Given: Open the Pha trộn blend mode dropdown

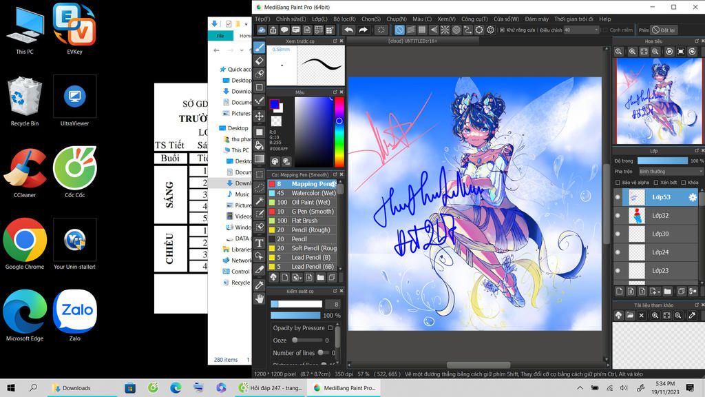Looking at the screenshot, I should (671, 172).
